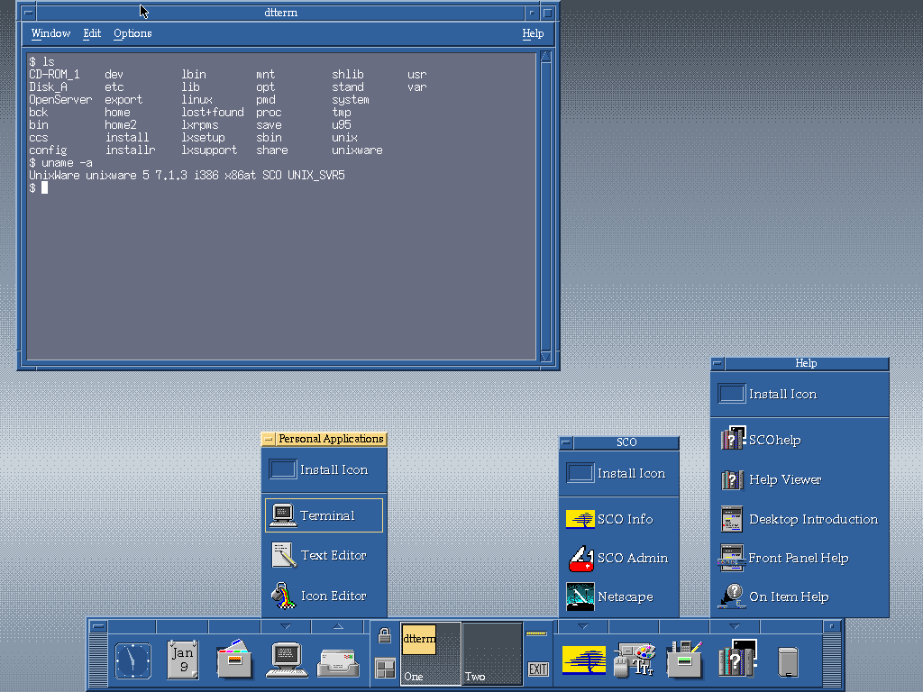Click the Trash can icon
Viewport: 923px width, 692px height.
[788, 662]
